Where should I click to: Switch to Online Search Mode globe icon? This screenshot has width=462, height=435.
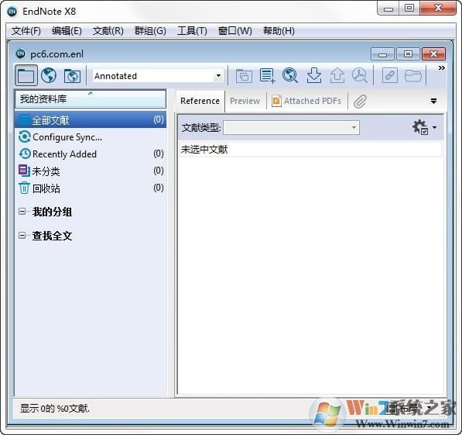(49, 75)
